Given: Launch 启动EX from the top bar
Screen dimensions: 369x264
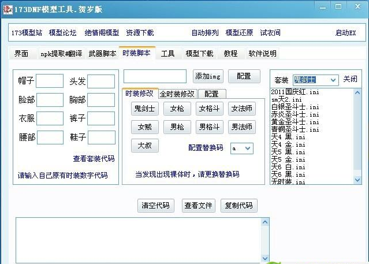Looking at the screenshot, I should (x=345, y=33).
